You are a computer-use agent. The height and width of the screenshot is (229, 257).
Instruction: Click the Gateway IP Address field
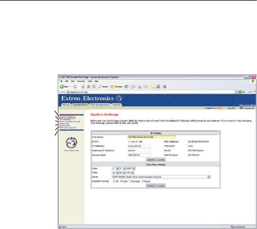pyautogui.click(x=139, y=150)
